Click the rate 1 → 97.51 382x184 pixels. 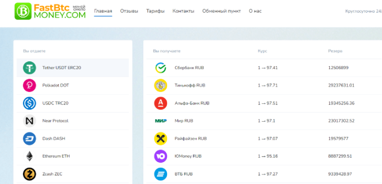point(268,103)
